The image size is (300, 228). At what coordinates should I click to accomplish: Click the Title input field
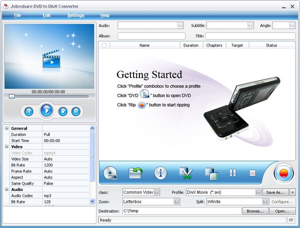250,36
